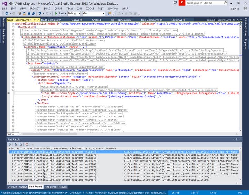Switch to the fred4_Config.xml tab
Viewport: 249px width, 195px height.
(x=51, y=20)
